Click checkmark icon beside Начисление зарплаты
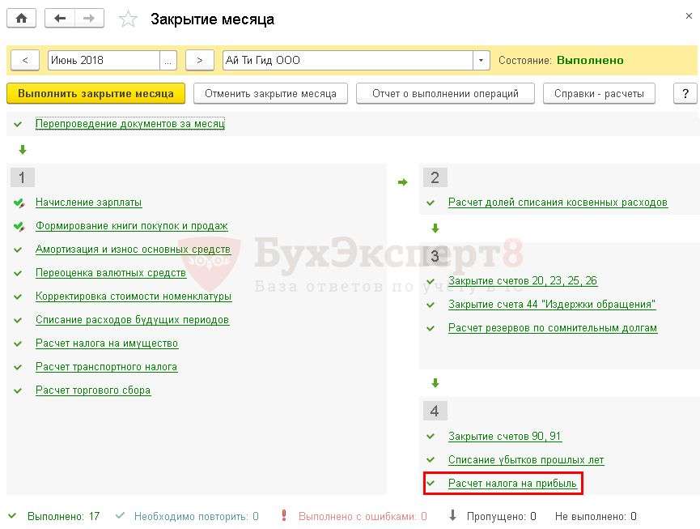 coord(19,203)
